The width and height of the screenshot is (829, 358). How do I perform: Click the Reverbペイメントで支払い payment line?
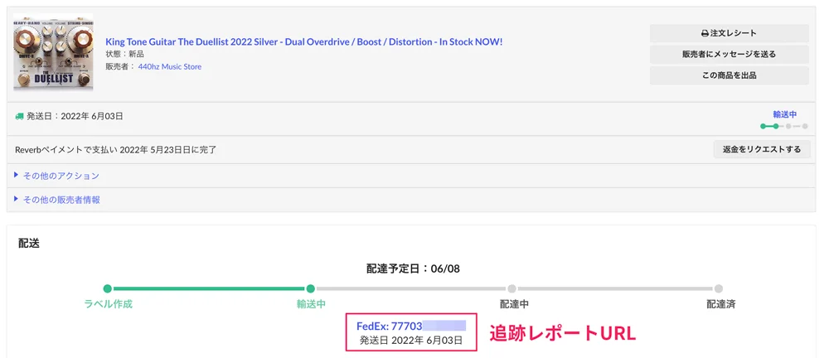coord(116,150)
